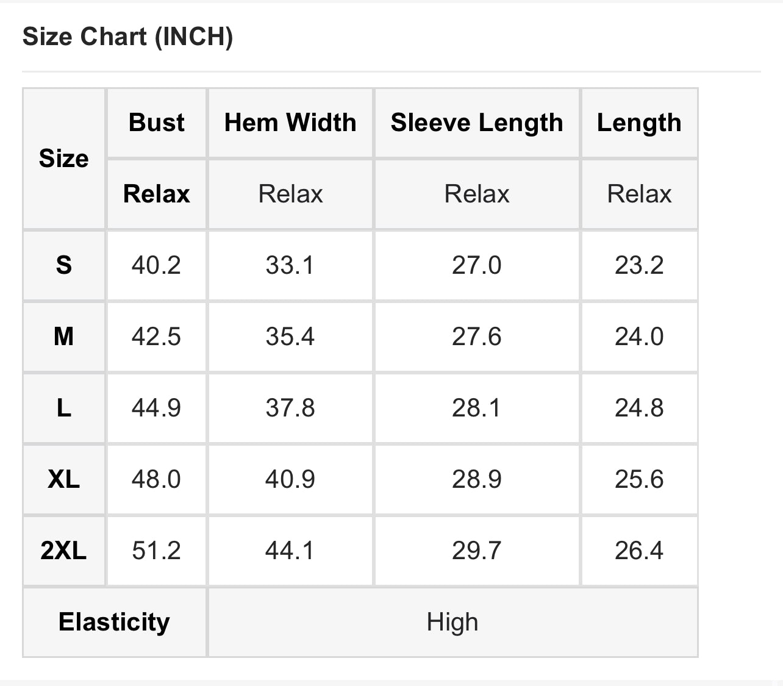Select the XL size row label
Image resolution: width=783 pixels, height=686 pixels.
(64, 479)
